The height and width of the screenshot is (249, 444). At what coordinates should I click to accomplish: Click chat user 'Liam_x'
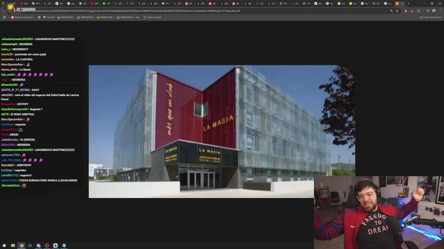click(6, 49)
